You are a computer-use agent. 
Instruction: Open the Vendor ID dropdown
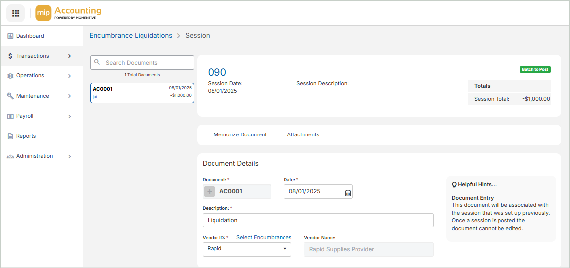coord(247,249)
